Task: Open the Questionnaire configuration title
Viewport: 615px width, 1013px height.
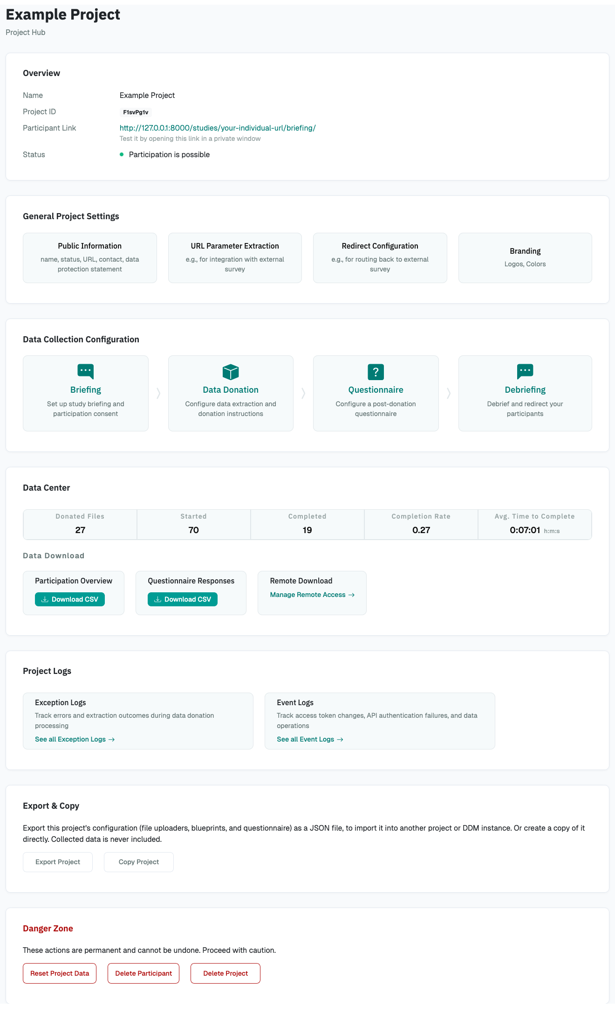Action: (376, 390)
